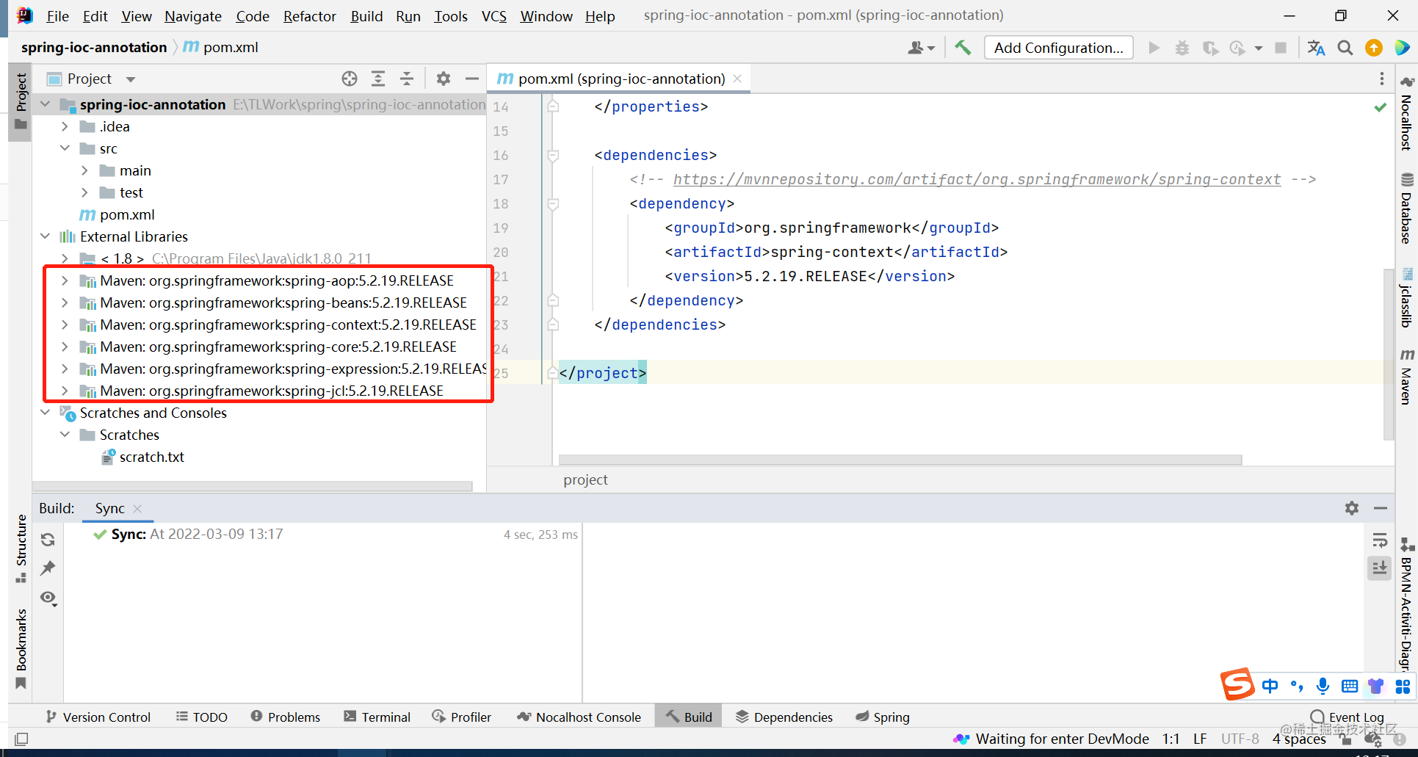Screen dimensions: 1418x757
Task: Open the Tools menu
Action: point(451,16)
